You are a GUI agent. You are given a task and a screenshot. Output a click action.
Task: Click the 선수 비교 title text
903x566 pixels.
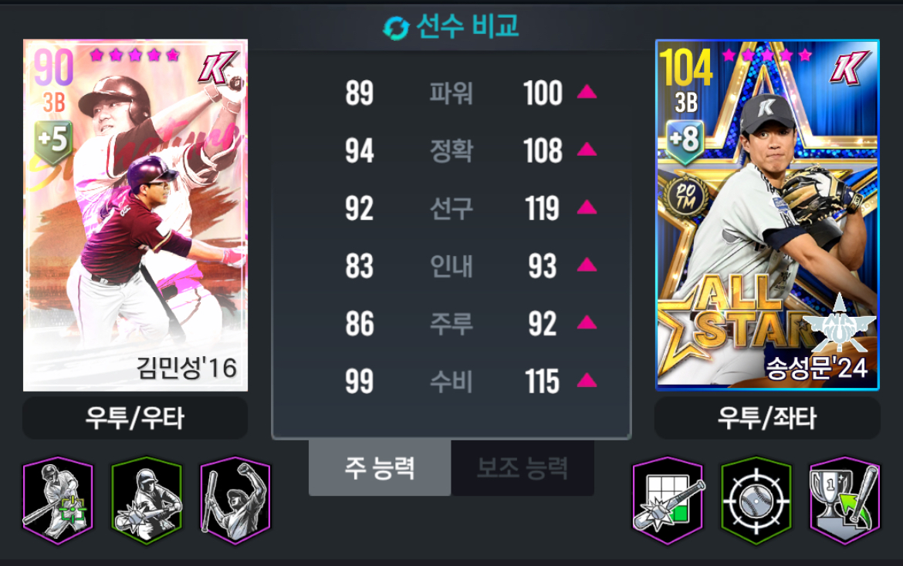tap(467, 26)
